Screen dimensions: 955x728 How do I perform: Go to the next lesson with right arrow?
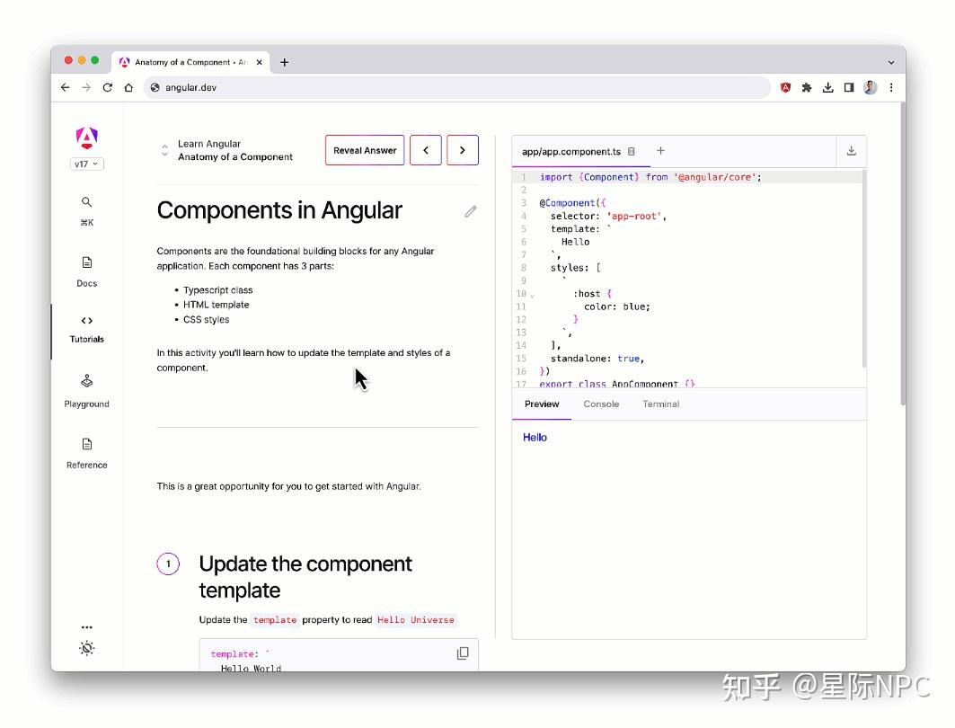[462, 150]
